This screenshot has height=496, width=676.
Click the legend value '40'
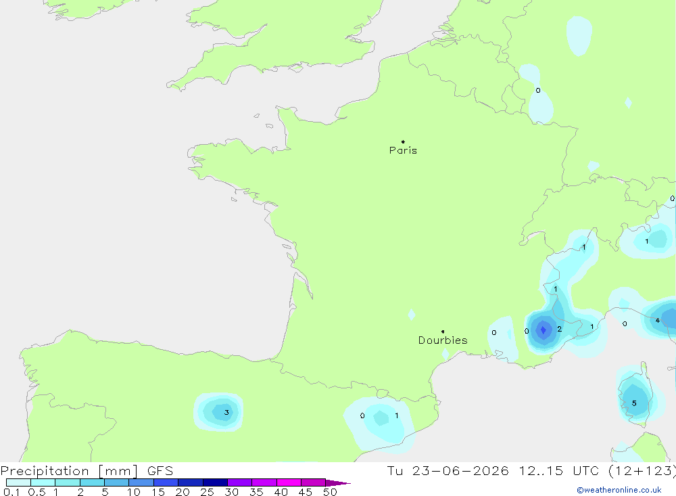(x=281, y=492)
